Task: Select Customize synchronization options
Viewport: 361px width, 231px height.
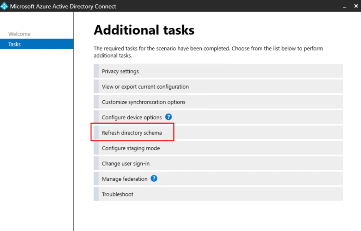Action: click(x=143, y=102)
